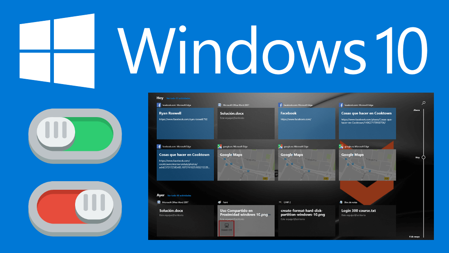Open yesterday's Solución.docx card under Ayer
Screen dimensions: 449x253
(185, 221)
